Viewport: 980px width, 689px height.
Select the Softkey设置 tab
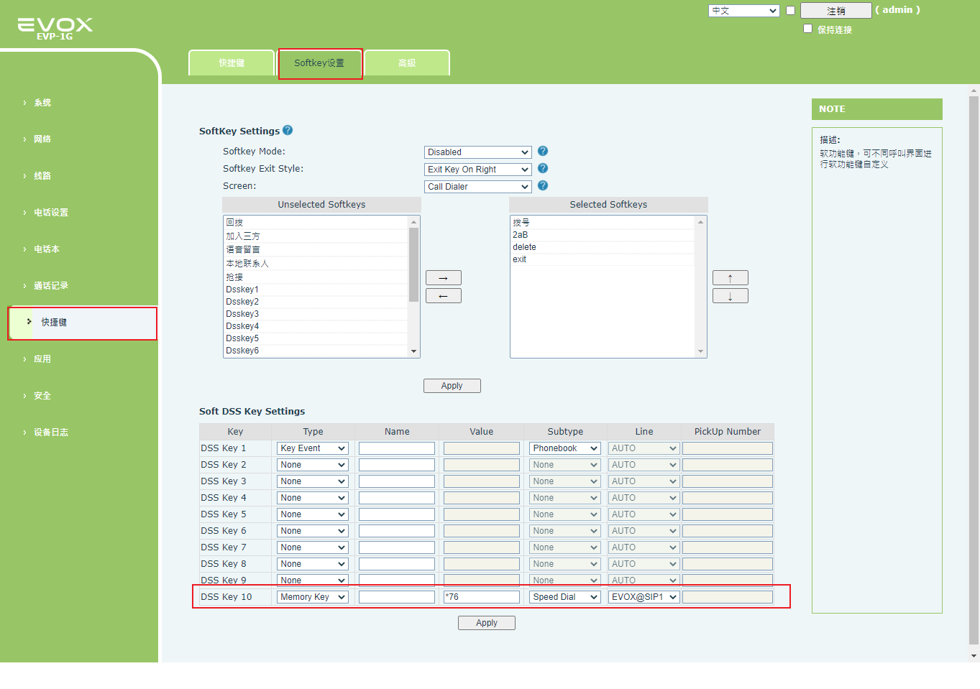pos(319,63)
